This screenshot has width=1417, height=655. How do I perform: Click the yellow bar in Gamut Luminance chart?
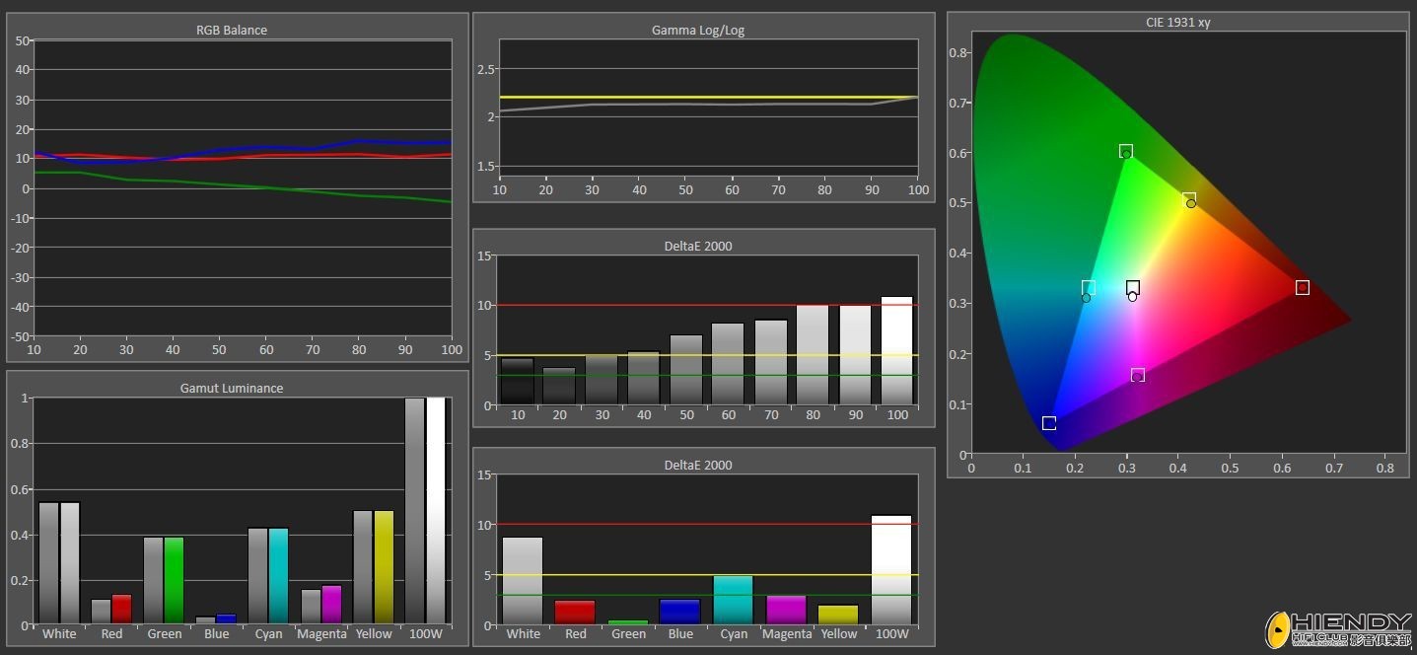(x=384, y=567)
